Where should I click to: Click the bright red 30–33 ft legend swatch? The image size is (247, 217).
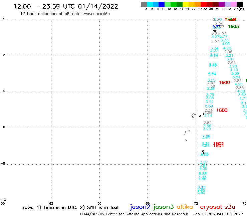[x=204, y=4]
